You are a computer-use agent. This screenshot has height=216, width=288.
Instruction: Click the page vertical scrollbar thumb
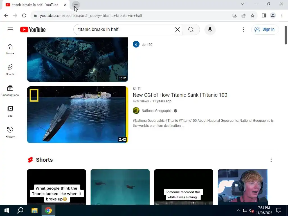(x=286, y=35)
